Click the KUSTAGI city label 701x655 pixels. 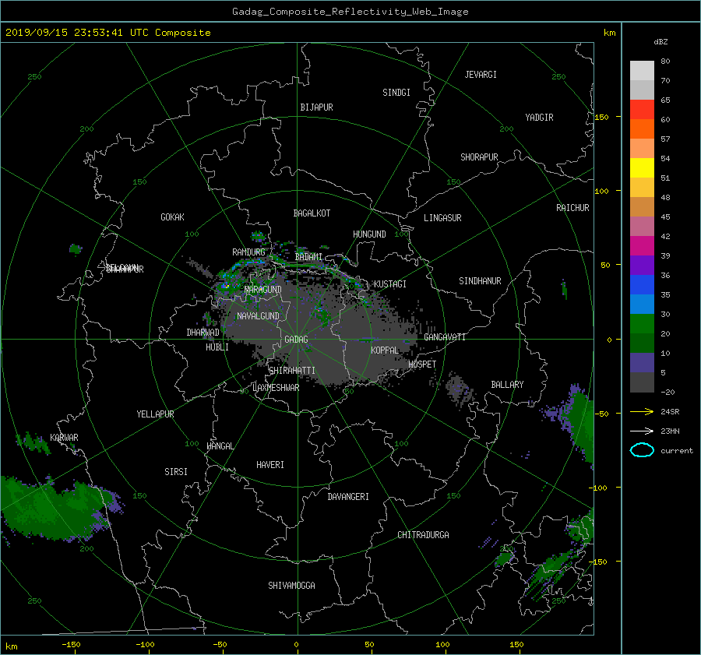tap(390, 284)
